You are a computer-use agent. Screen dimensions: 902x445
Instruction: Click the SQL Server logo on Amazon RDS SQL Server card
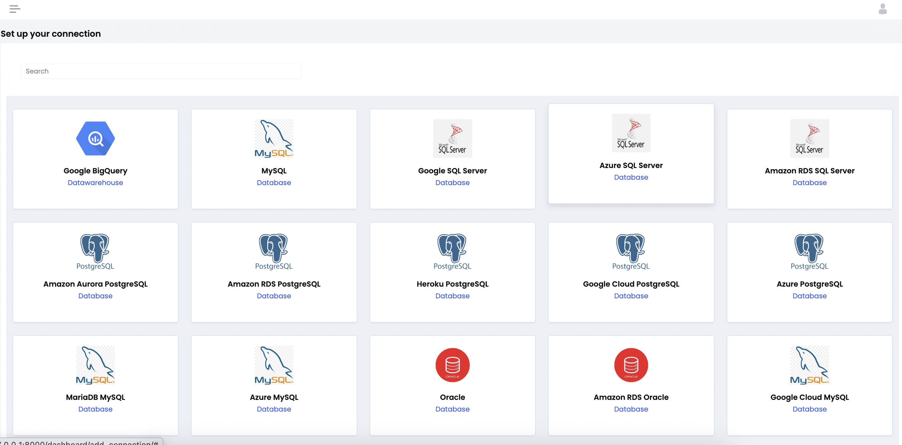tap(809, 138)
